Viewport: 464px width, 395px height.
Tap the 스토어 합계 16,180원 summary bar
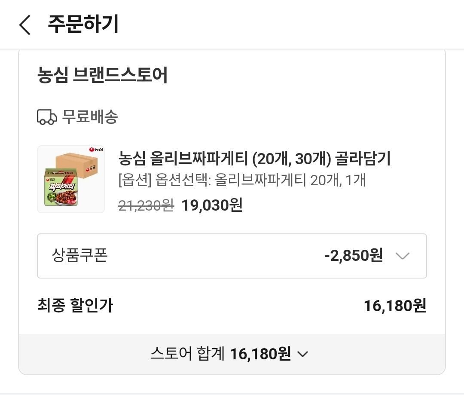[232, 354]
